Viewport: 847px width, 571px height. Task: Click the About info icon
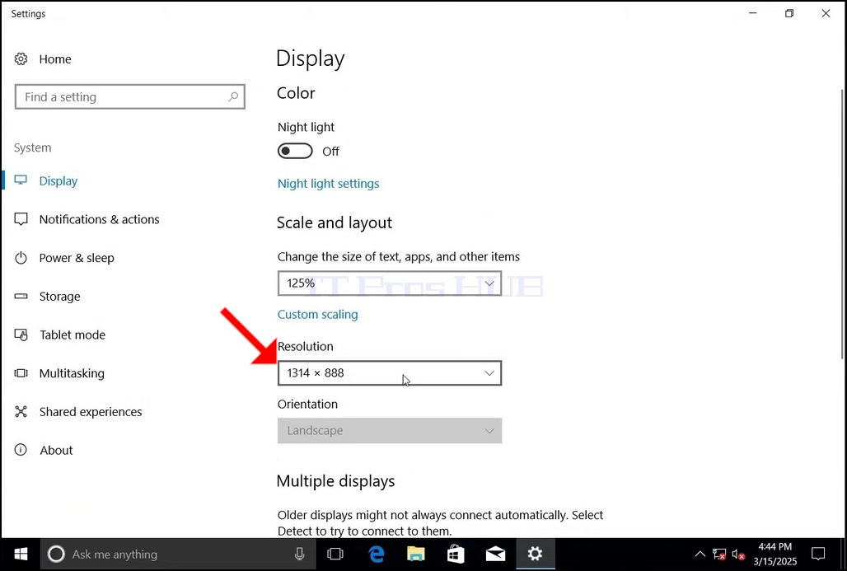[x=21, y=450]
